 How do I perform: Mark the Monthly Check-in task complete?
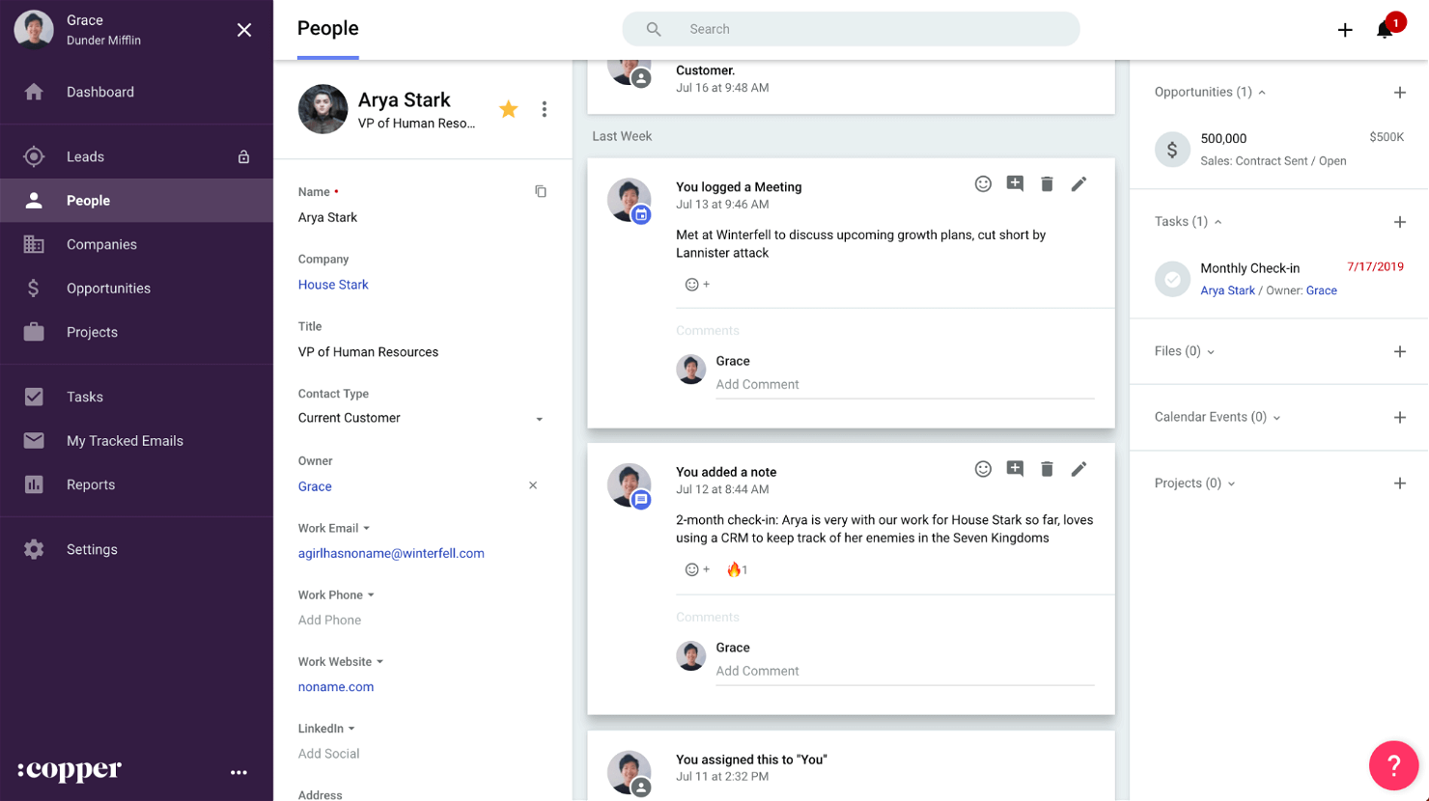[1171, 279]
